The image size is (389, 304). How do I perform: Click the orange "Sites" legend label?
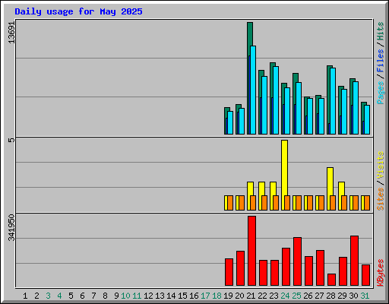[x=381, y=199]
